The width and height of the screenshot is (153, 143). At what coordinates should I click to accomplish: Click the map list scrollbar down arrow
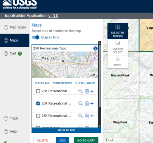[x=100, y=126]
